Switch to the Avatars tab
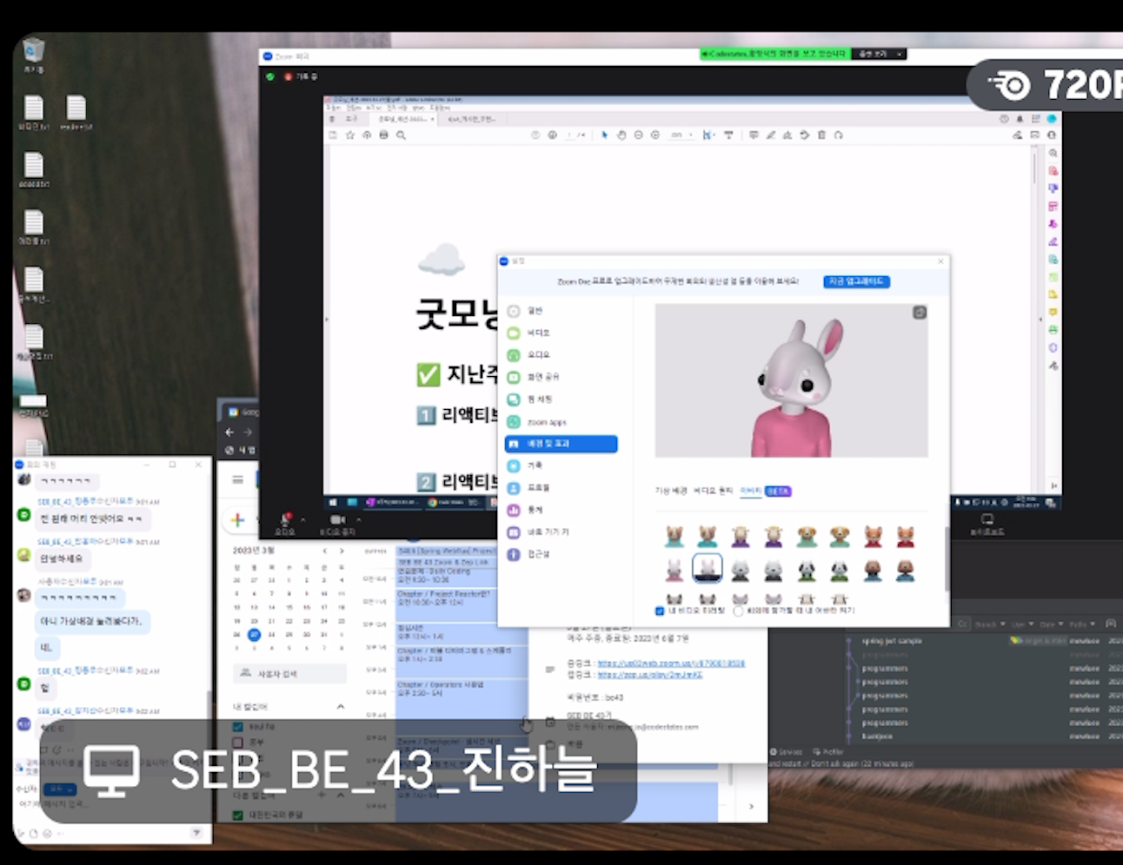The width and height of the screenshot is (1123, 865). [750, 491]
